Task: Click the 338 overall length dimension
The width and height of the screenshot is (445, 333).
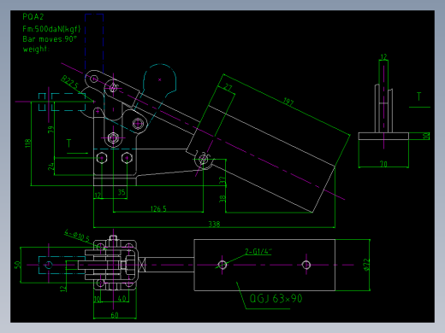Action: pyautogui.click(x=214, y=225)
